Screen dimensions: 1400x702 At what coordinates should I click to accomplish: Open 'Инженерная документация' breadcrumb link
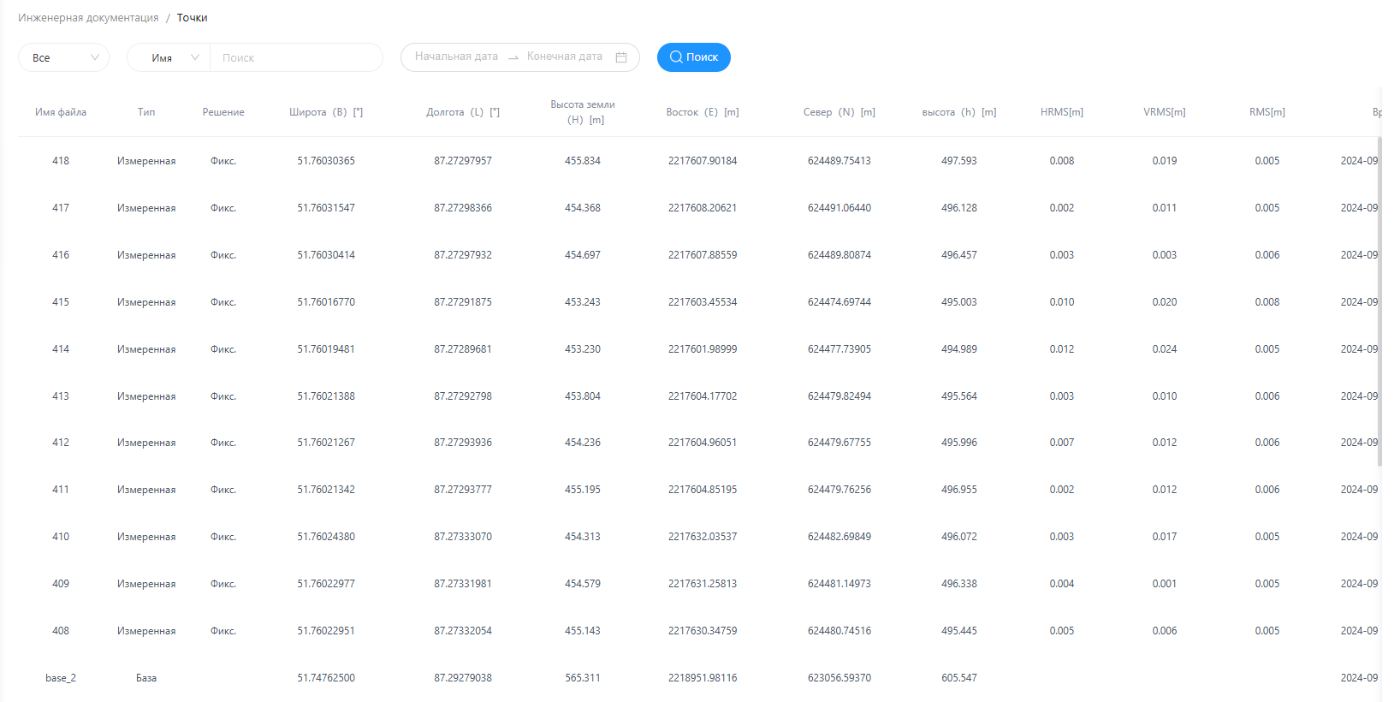tap(88, 17)
